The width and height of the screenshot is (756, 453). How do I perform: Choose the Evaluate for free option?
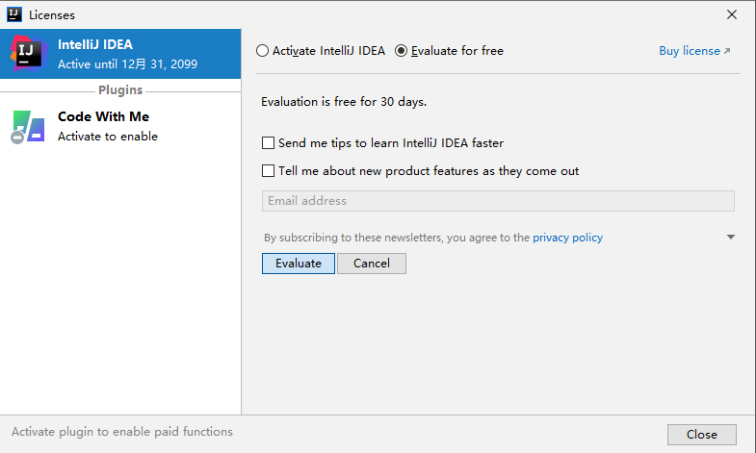coord(402,51)
